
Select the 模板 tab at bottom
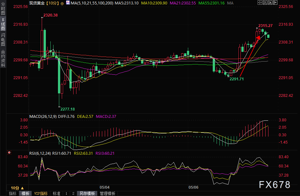(25, 193)
